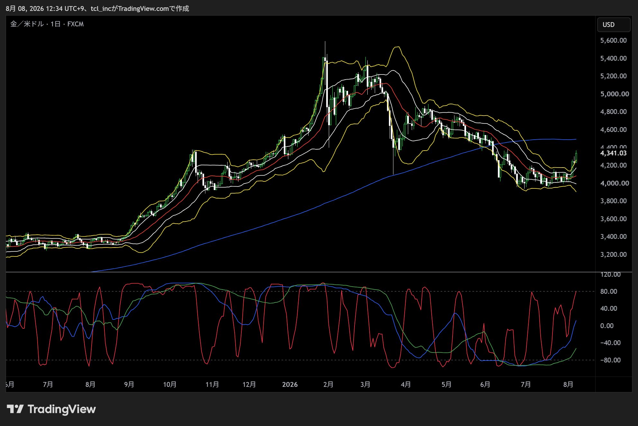Click the 5,600.00 price axis label

[x=613, y=40]
